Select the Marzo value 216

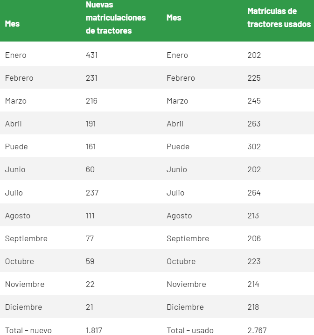click(x=91, y=101)
